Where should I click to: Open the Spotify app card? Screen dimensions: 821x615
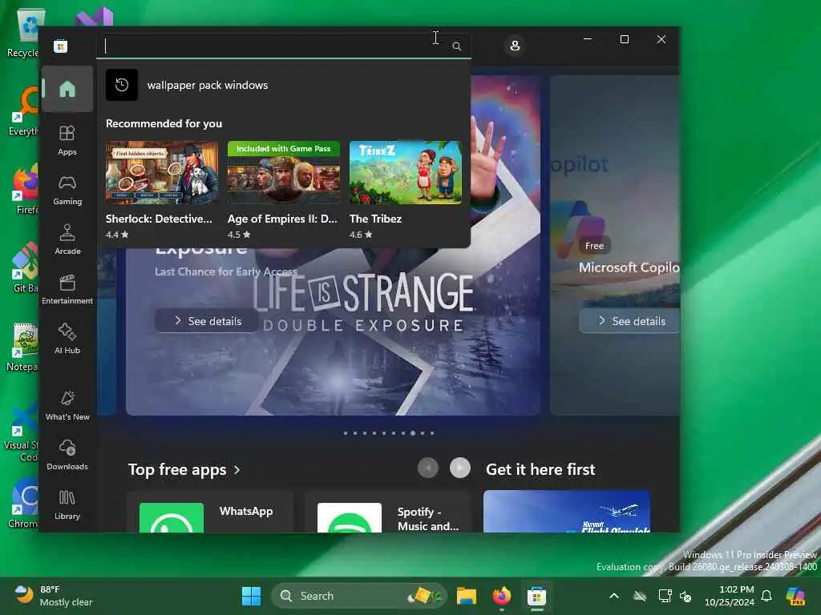[388, 512]
